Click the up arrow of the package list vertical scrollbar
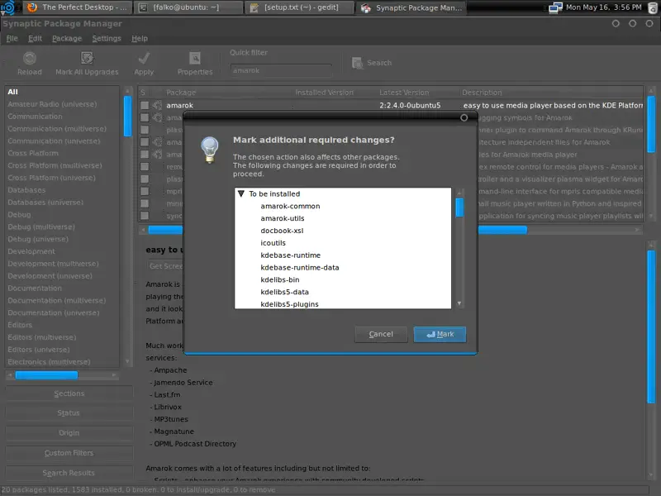This screenshot has height=496, width=661. [x=651, y=91]
